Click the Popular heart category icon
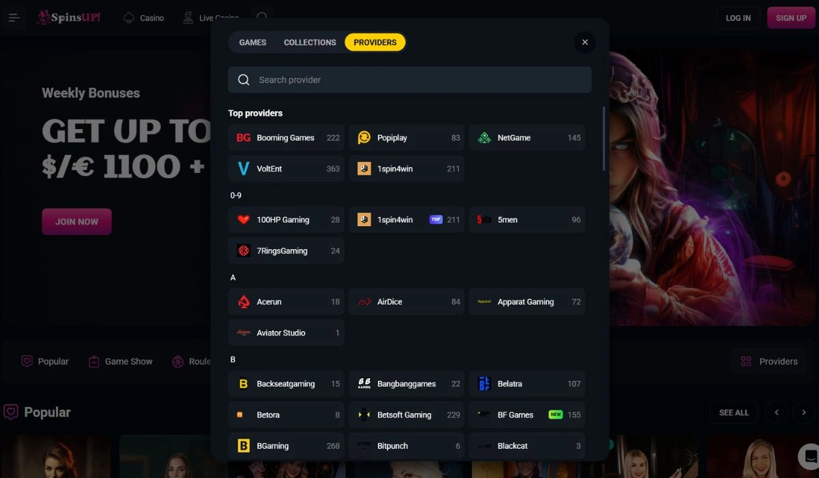This screenshot has width=819, height=478. (27, 361)
